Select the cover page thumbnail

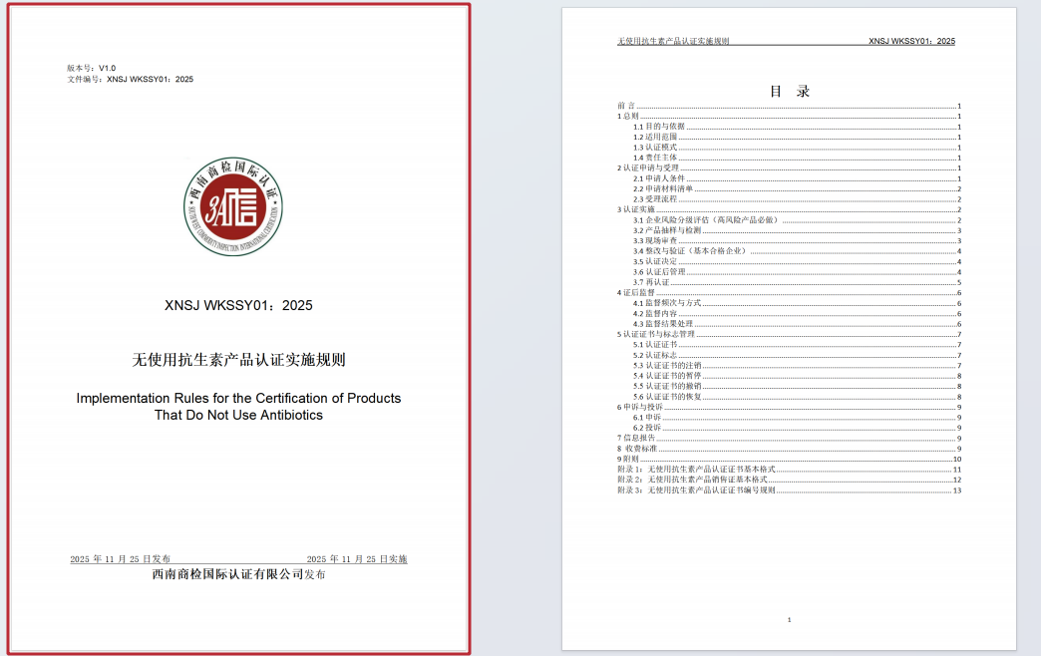(x=236, y=329)
